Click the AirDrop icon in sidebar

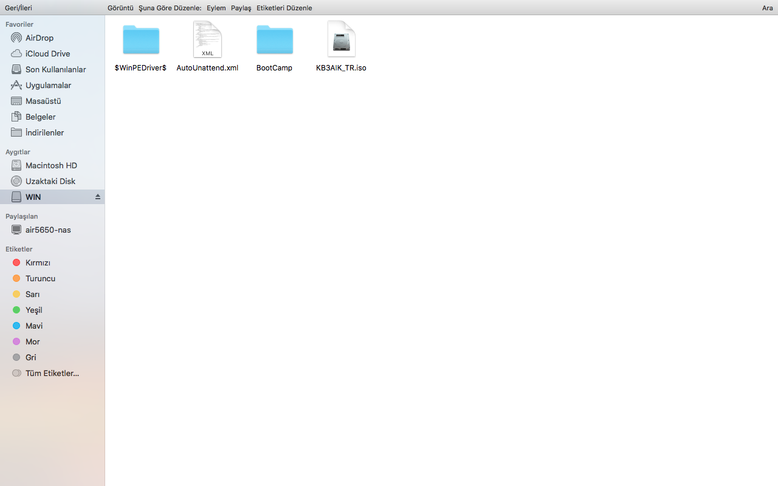16,38
